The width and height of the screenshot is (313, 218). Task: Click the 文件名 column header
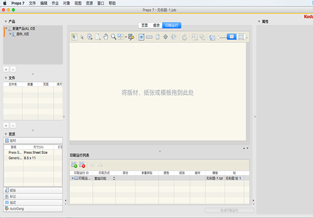pyautogui.click(x=13, y=84)
